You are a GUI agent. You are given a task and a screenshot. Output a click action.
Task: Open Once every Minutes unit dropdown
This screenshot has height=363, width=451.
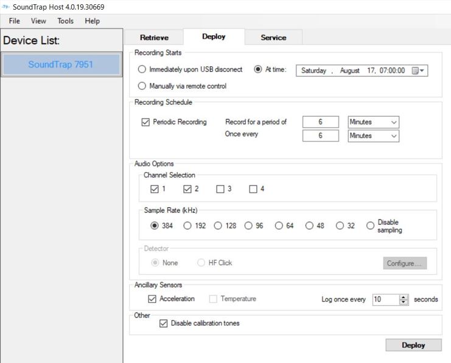coord(373,136)
